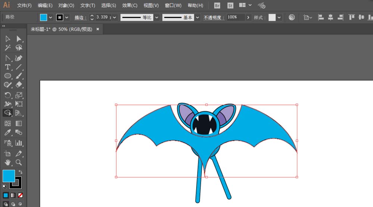Open the Align To options dropdown
The height and width of the screenshot is (207, 373).
(307, 18)
